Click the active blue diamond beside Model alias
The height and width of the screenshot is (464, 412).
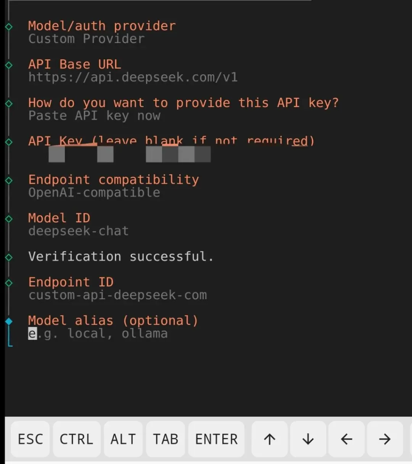point(9,321)
